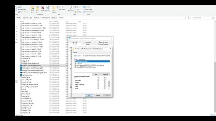Click the magnifier icon in search box

[x=213, y=18]
